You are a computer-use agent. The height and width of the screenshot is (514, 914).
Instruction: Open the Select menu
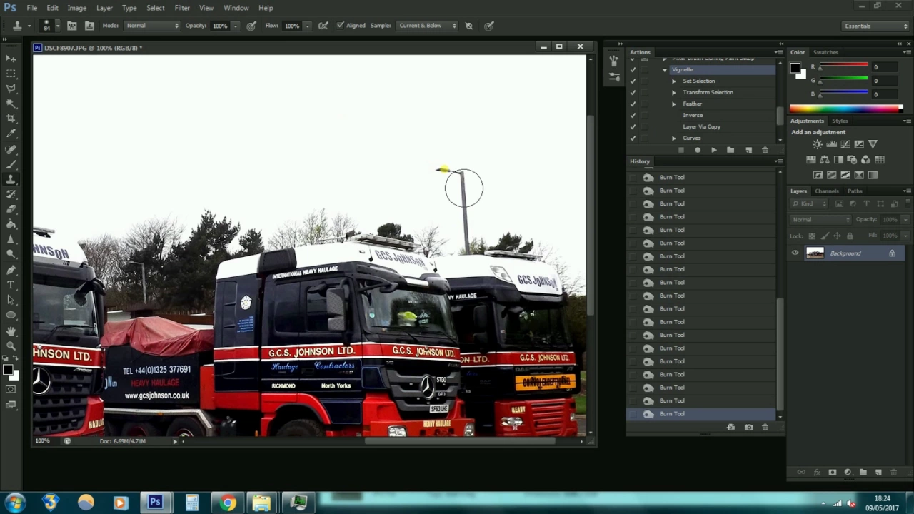[x=156, y=8]
